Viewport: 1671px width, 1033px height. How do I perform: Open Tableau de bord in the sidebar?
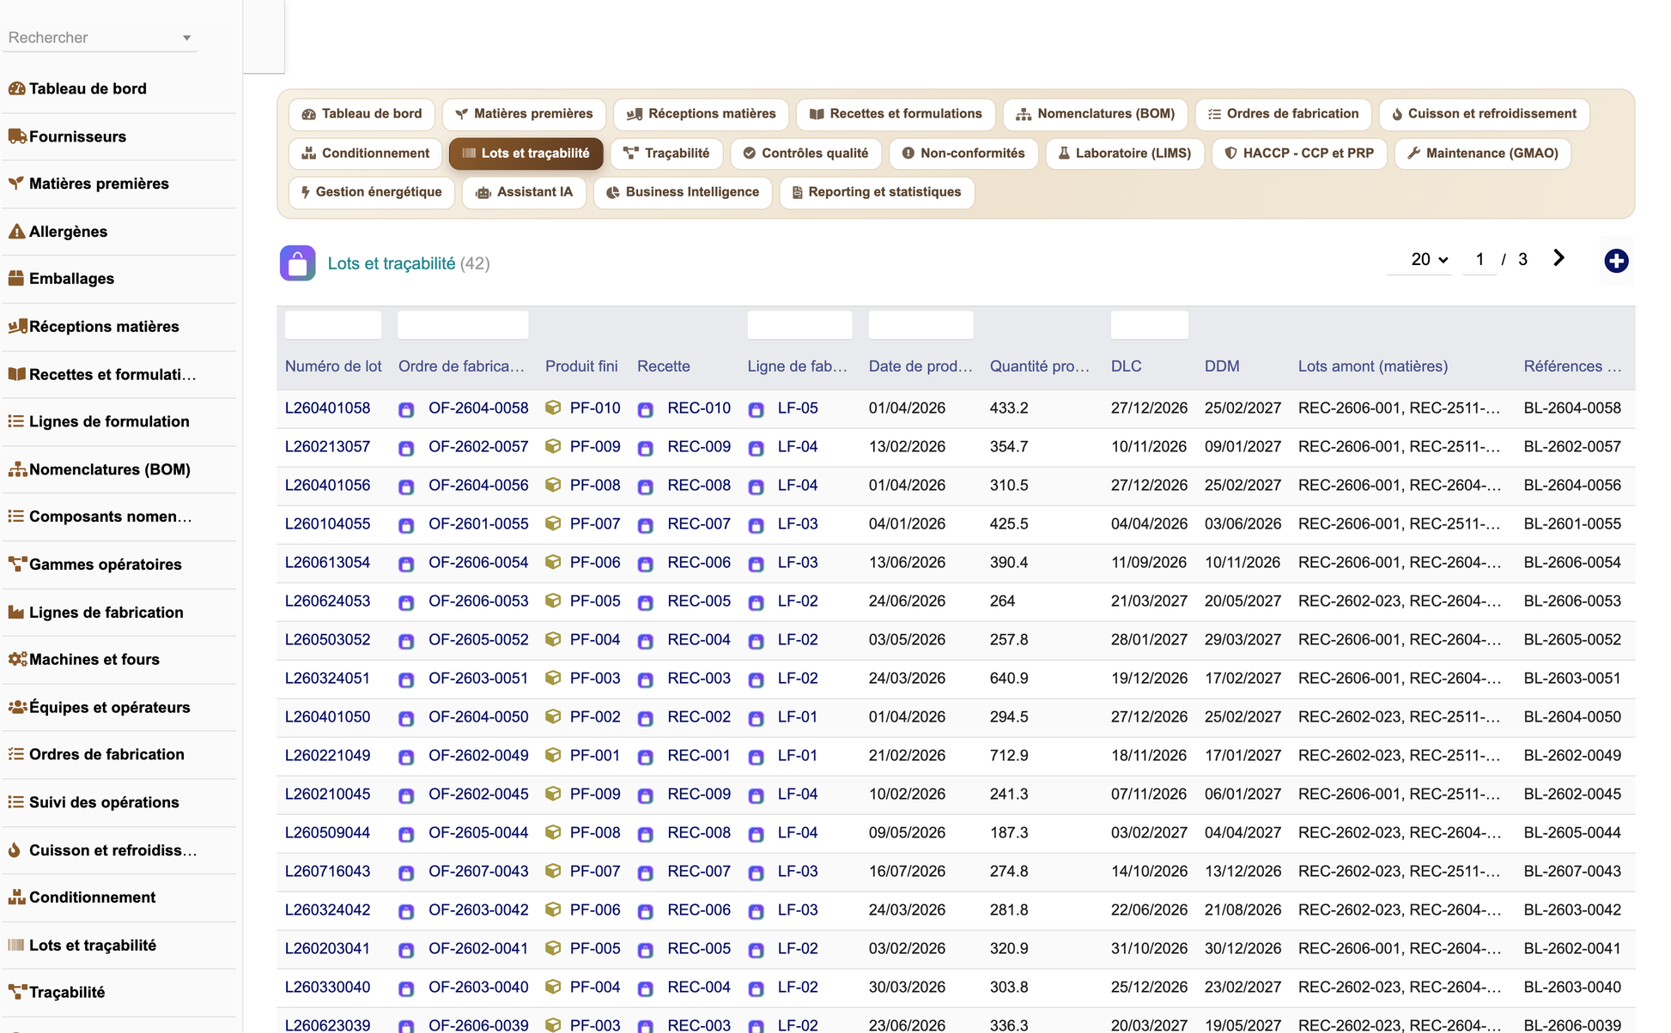88,88
